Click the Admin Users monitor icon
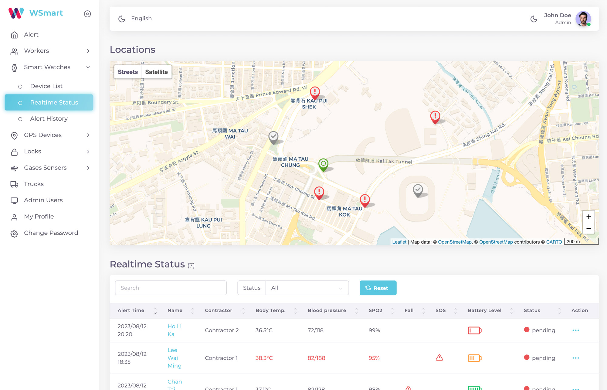 (14, 201)
